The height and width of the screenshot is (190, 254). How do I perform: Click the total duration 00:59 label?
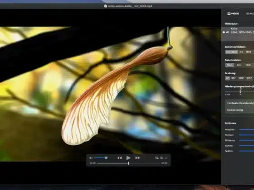point(164,163)
